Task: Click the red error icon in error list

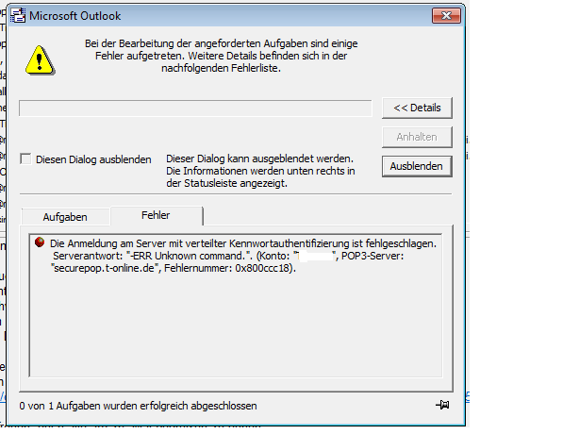Action: [x=40, y=242]
